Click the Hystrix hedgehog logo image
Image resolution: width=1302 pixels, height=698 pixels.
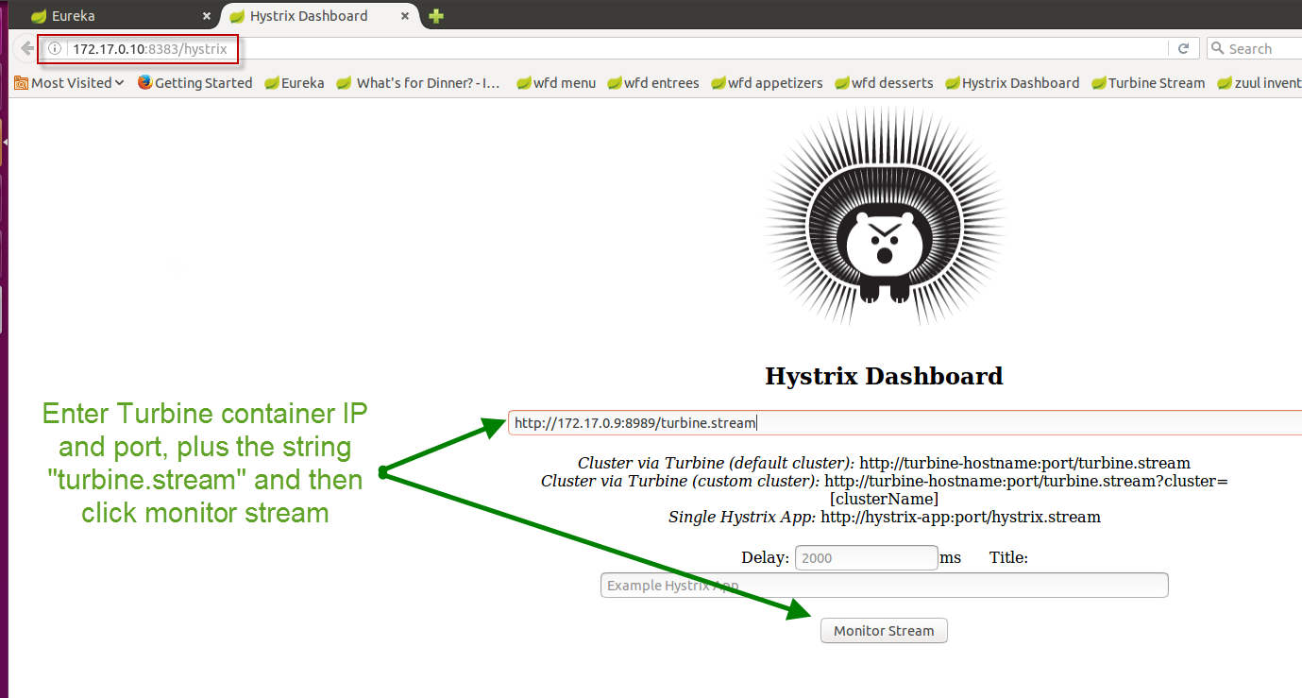pyautogui.click(x=885, y=216)
